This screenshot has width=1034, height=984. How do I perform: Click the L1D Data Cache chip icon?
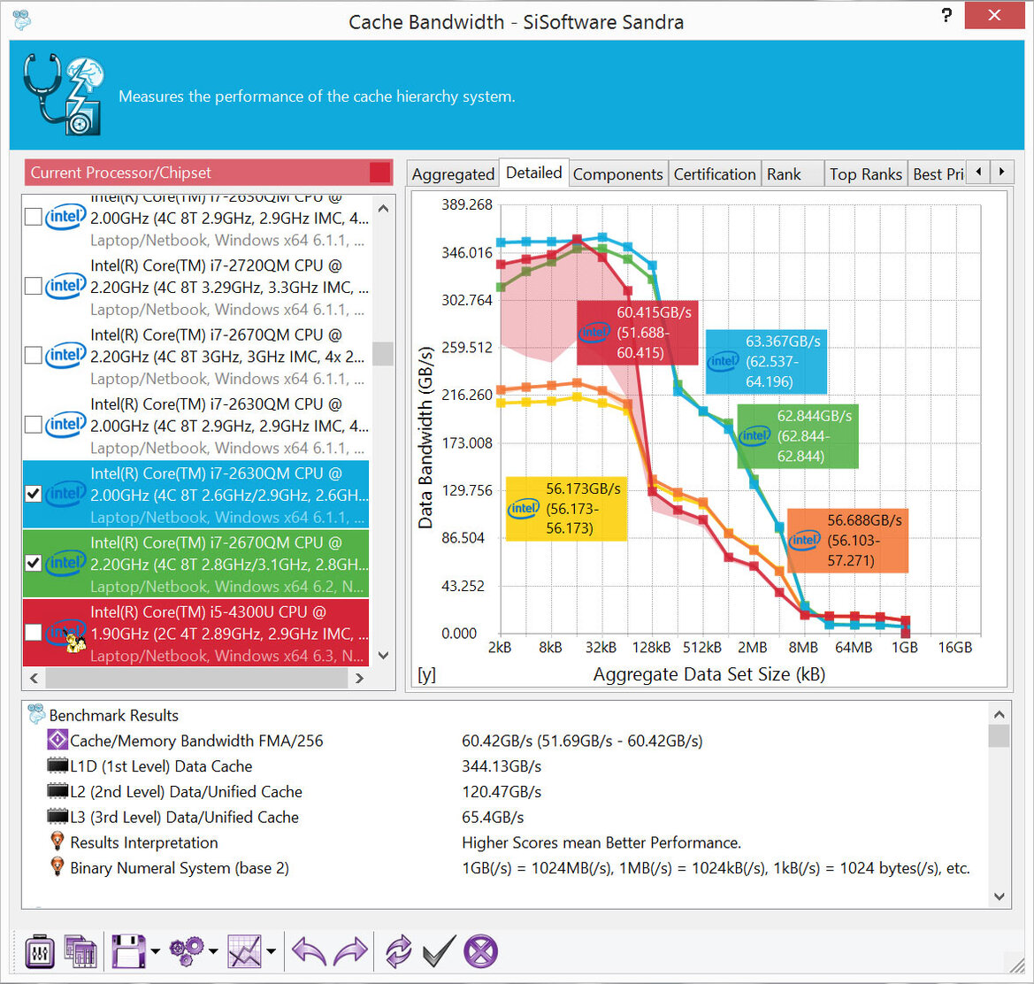coord(58,765)
